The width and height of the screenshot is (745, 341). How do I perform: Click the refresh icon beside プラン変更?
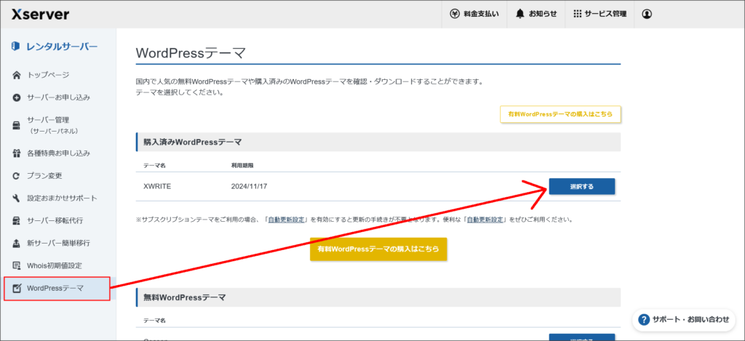(17, 176)
